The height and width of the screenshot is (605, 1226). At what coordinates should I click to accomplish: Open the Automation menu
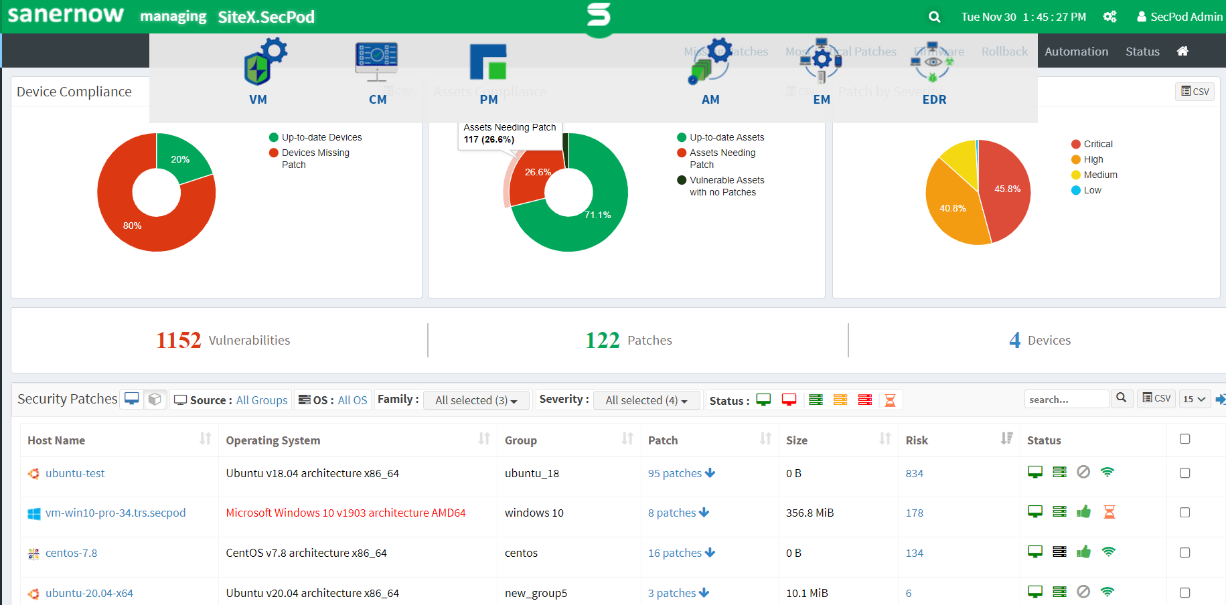(x=1076, y=51)
